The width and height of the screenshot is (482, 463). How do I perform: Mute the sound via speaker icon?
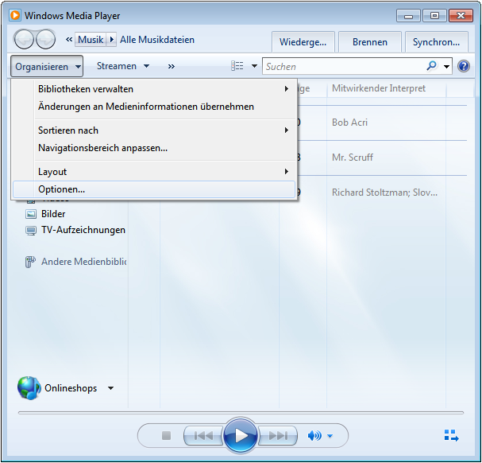tap(314, 436)
